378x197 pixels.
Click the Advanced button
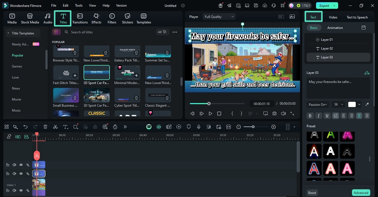[x=361, y=193]
